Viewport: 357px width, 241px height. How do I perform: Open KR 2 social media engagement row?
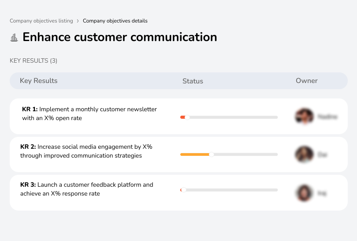point(178,154)
